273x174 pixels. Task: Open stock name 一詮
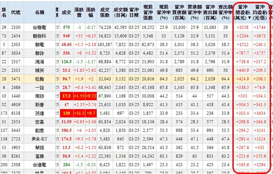pos(39,87)
